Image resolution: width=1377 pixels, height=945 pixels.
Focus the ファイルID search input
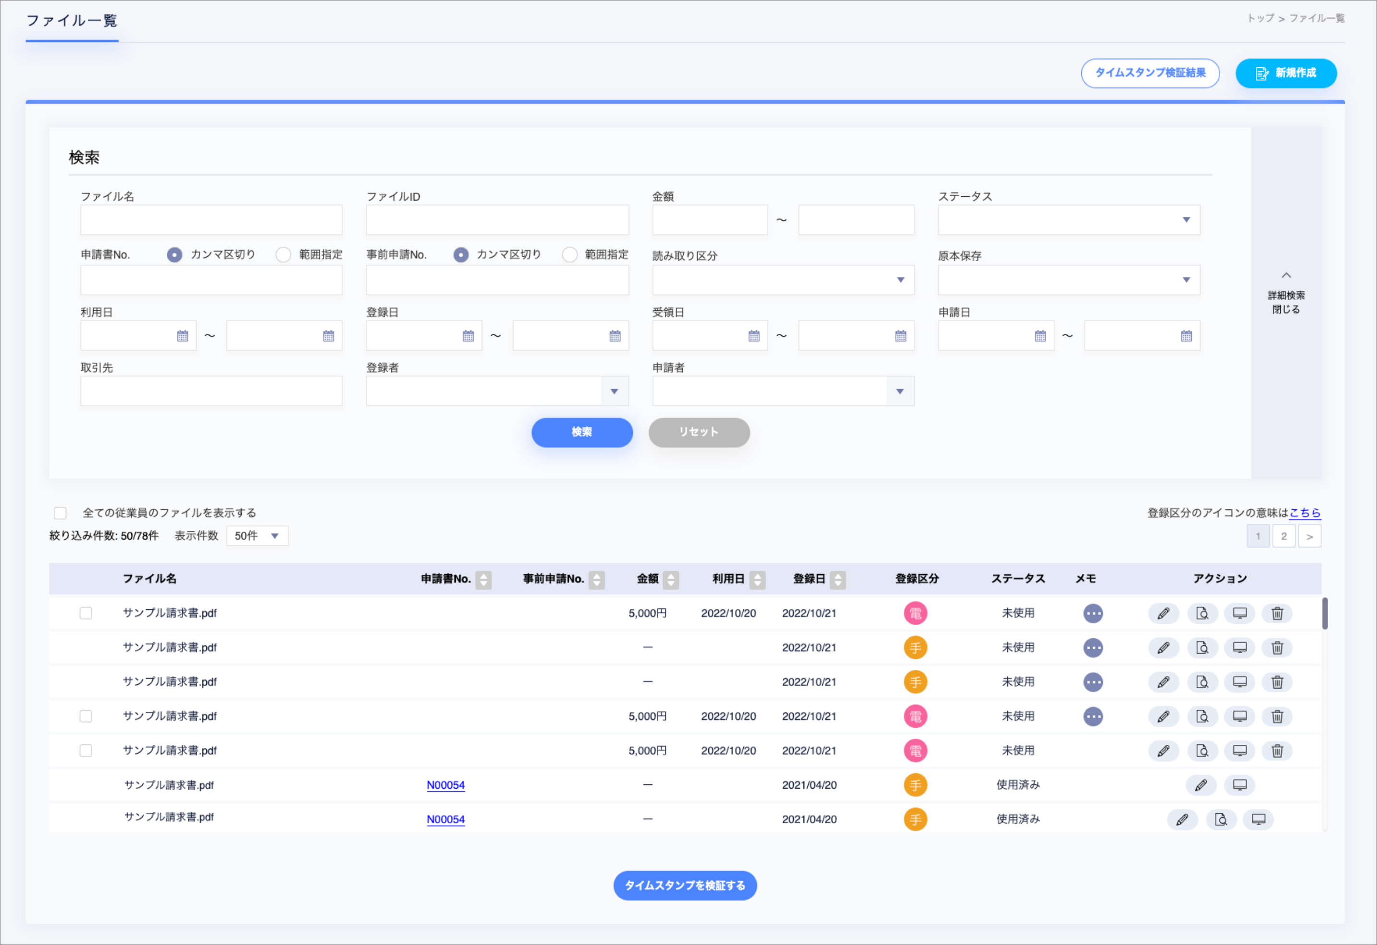(x=497, y=220)
